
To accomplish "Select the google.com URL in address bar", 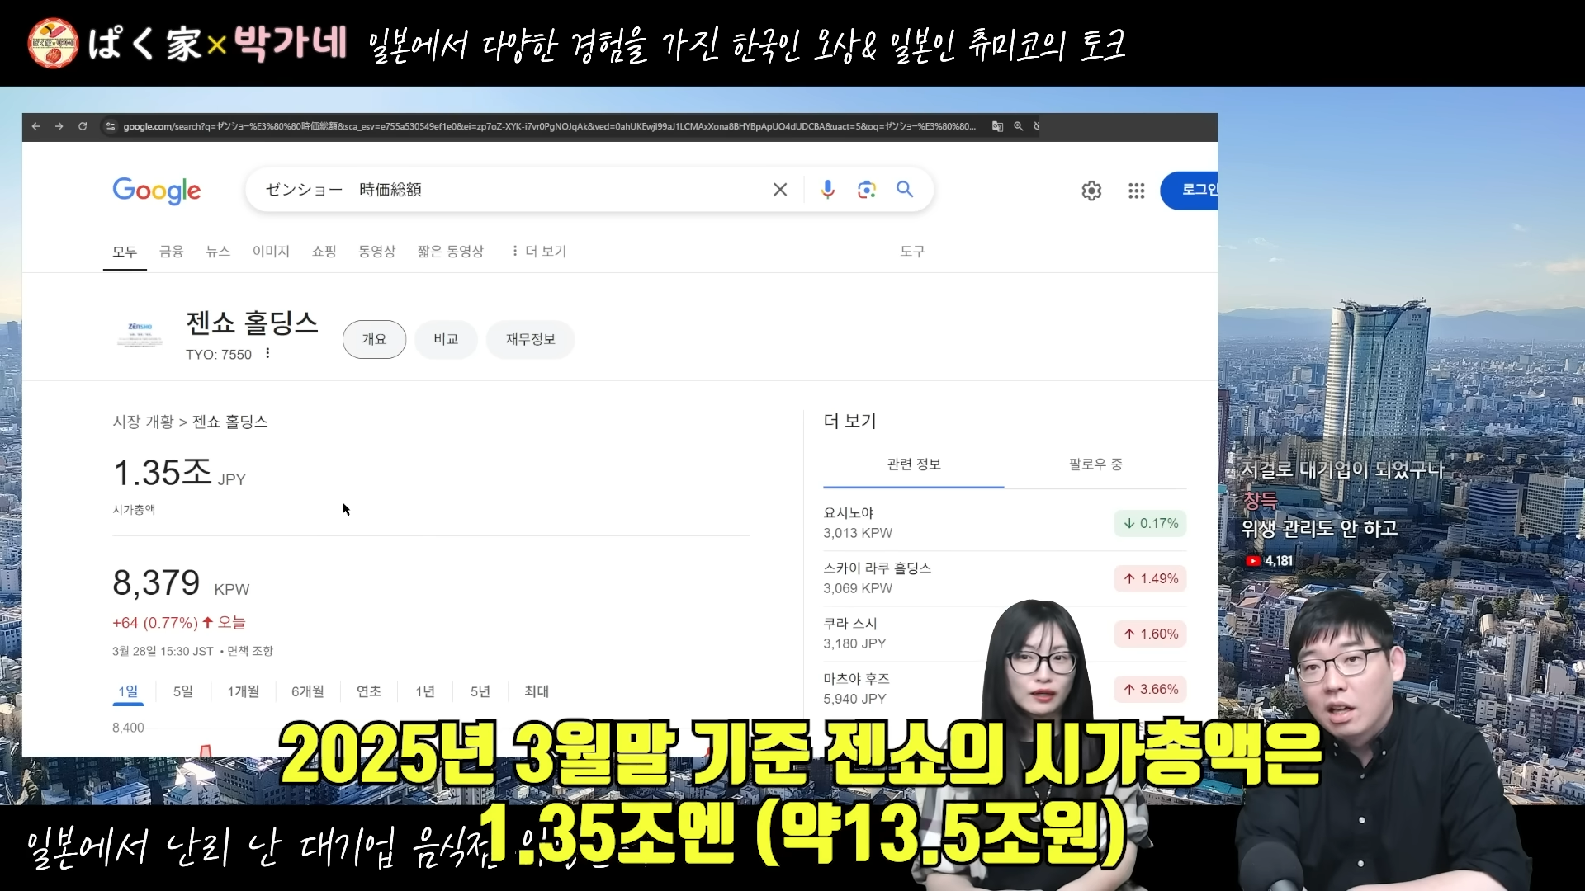I will point(549,126).
